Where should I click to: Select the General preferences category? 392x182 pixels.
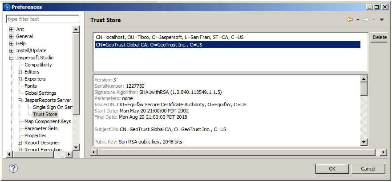[x=24, y=36]
